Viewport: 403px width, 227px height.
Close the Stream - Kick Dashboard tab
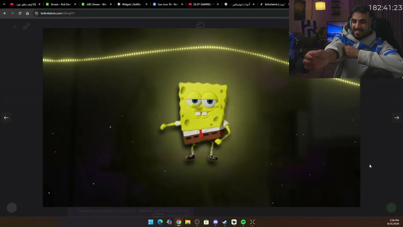click(75, 4)
